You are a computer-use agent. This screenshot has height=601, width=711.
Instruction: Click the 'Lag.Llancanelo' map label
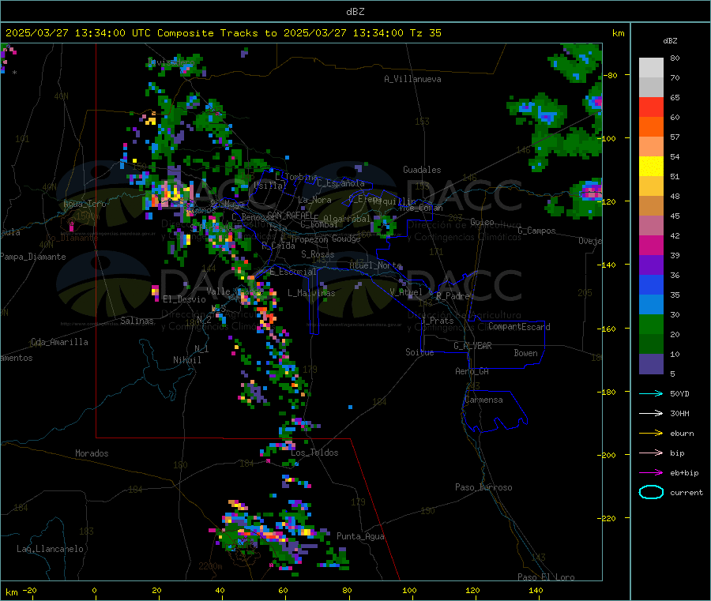pyautogui.click(x=50, y=549)
